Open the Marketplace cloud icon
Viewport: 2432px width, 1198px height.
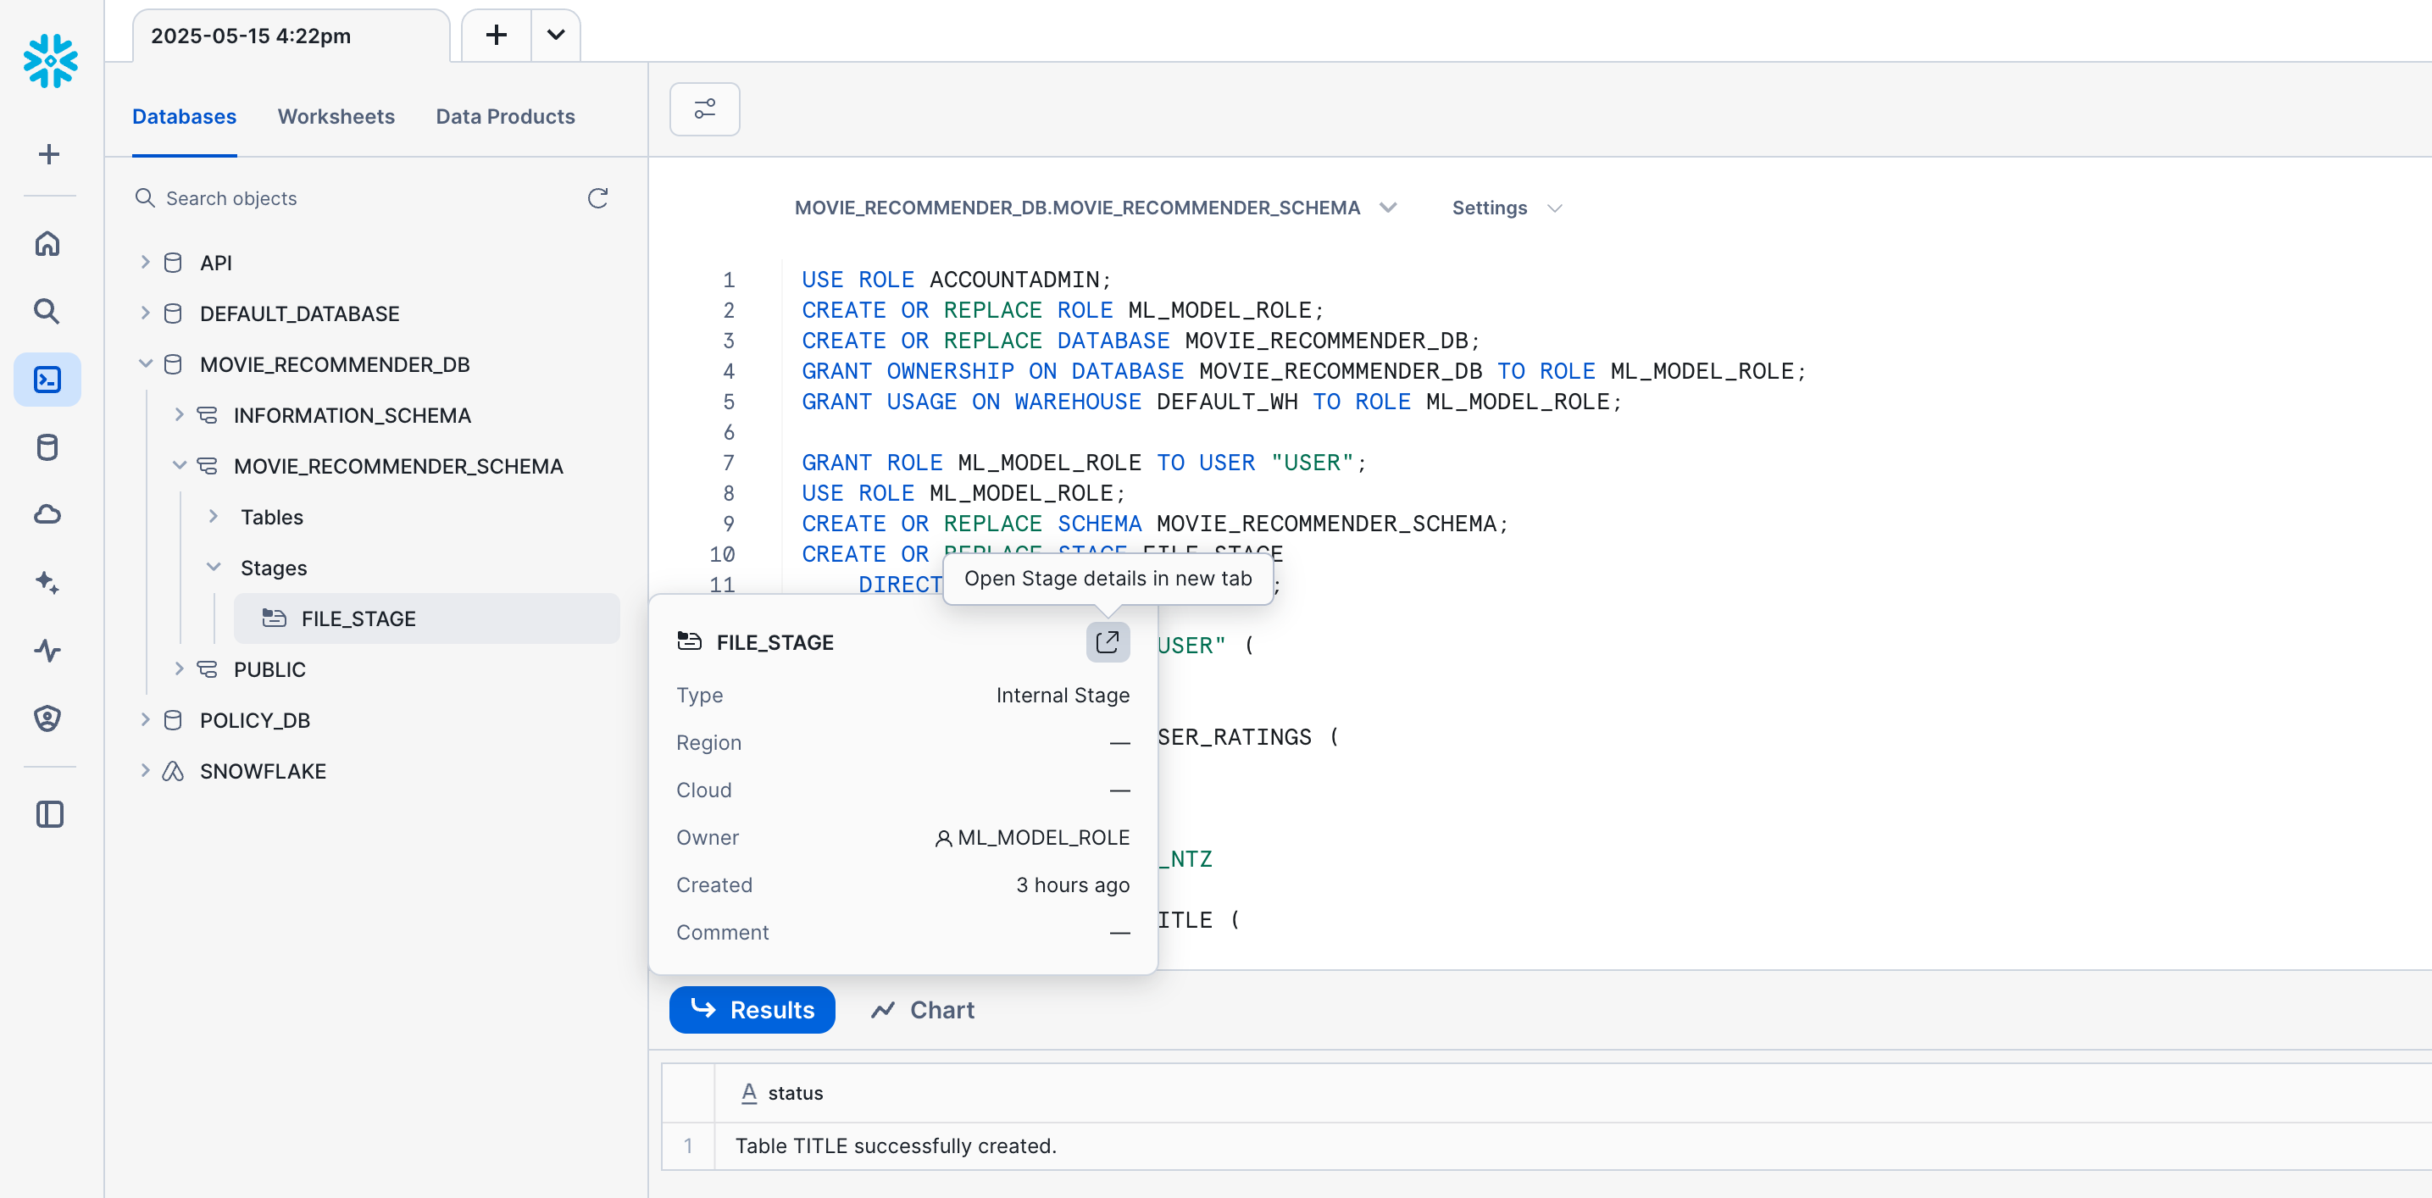pos(47,514)
